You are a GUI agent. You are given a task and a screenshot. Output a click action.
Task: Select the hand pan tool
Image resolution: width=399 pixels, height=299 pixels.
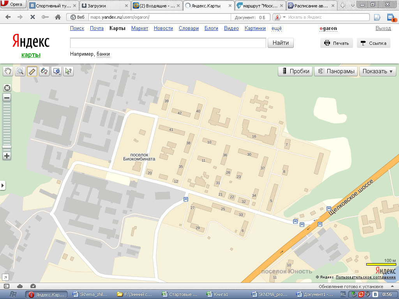[x=8, y=71]
